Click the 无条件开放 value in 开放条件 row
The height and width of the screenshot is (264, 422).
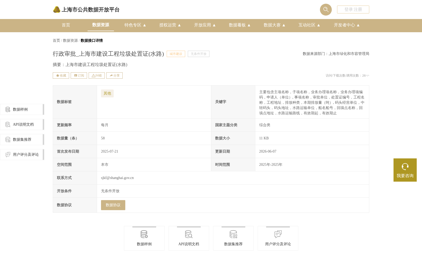coord(110,191)
